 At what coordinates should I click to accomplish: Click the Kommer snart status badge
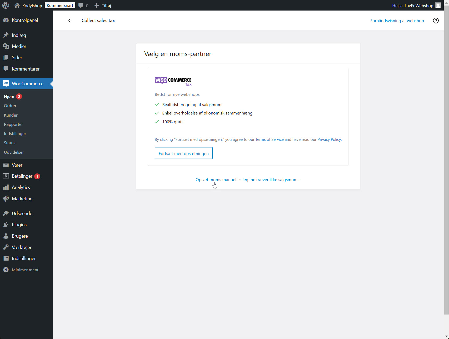pyautogui.click(x=60, y=6)
